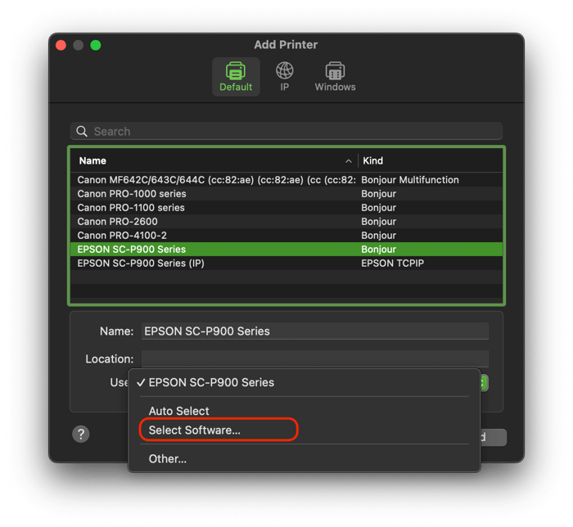Click the magnifying glass search icon
Viewport: 573px width, 527px height.
(82, 131)
